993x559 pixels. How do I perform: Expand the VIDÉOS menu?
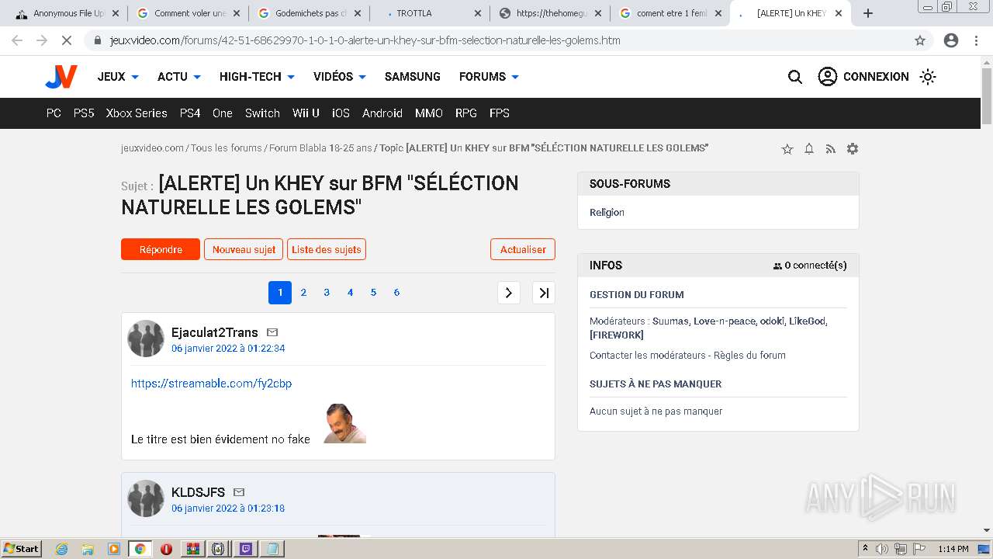(340, 77)
